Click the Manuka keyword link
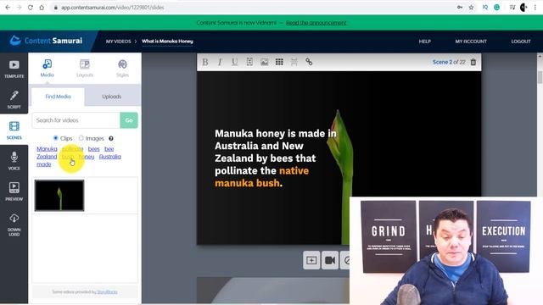The image size is (543, 305). point(47,149)
